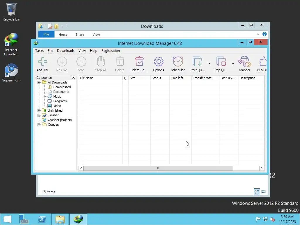Expand the ribbon chevron in Downloads window
Image resolution: width=300 pixels, height=225 pixels.
coord(258,34)
